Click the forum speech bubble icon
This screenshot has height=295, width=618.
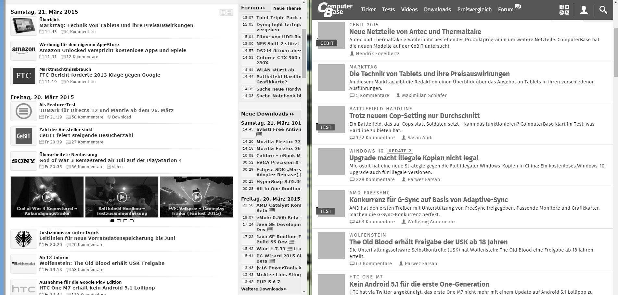(518, 6)
